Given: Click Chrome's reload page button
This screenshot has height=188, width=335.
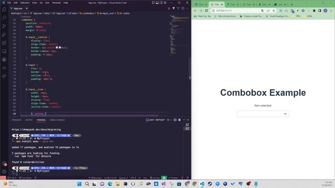Looking at the screenshot, I should pos(206,10).
